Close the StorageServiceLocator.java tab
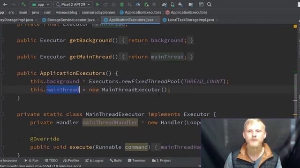 [98, 20]
